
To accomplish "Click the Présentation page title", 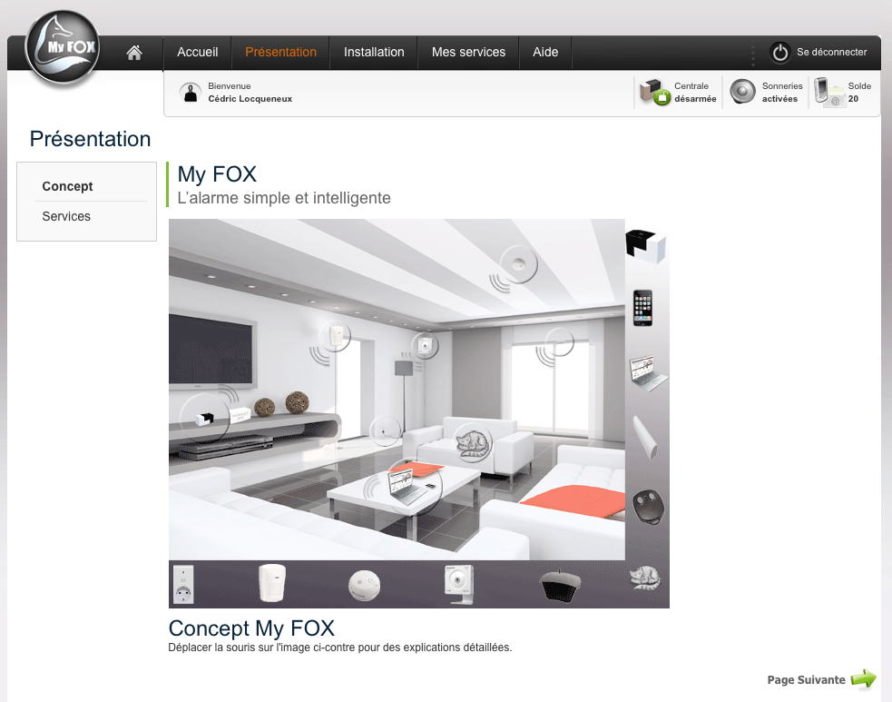I will tap(90, 139).
